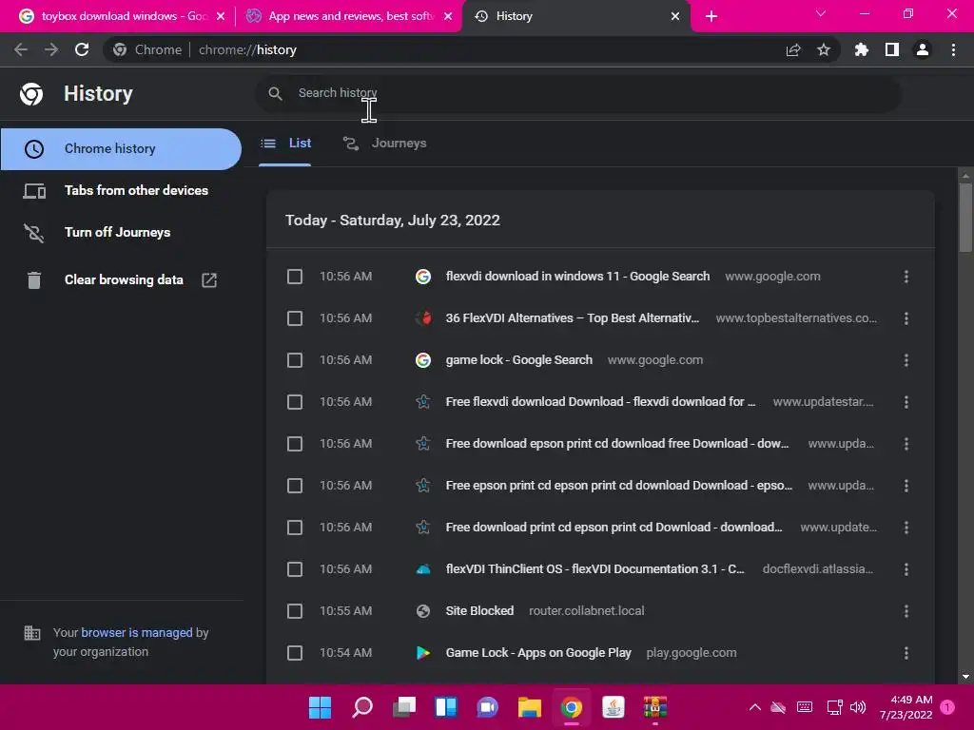Open new tab with plus button
Screen dimensions: 974x730
pos(711,16)
